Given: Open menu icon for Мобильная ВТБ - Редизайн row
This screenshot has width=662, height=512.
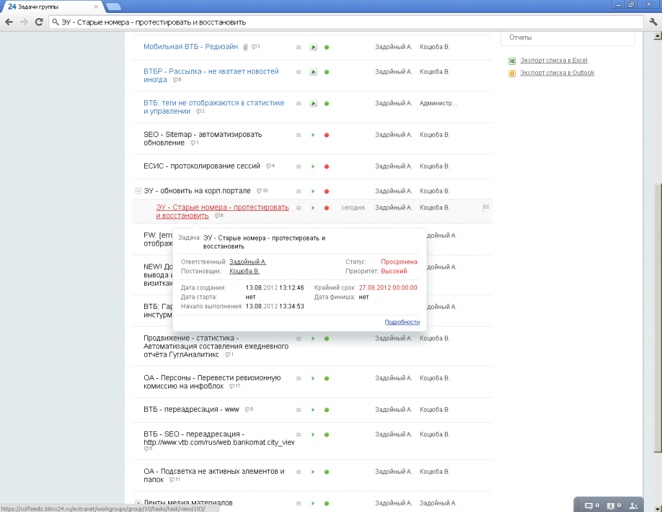Looking at the screenshot, I should [x=299, y=47].
